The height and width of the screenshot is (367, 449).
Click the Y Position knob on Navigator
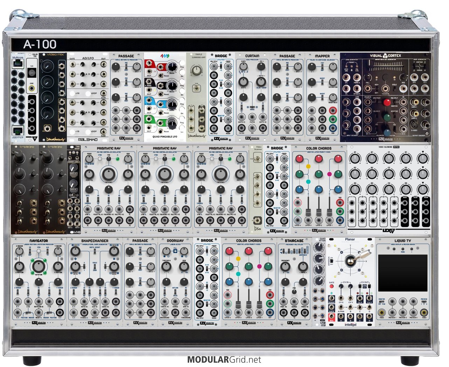[58, 266]
